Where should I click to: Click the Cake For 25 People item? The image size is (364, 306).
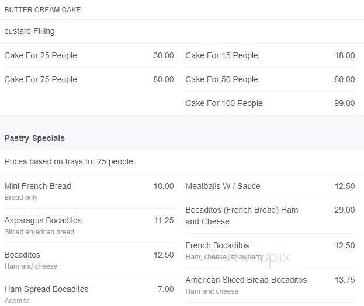(41, 55)
